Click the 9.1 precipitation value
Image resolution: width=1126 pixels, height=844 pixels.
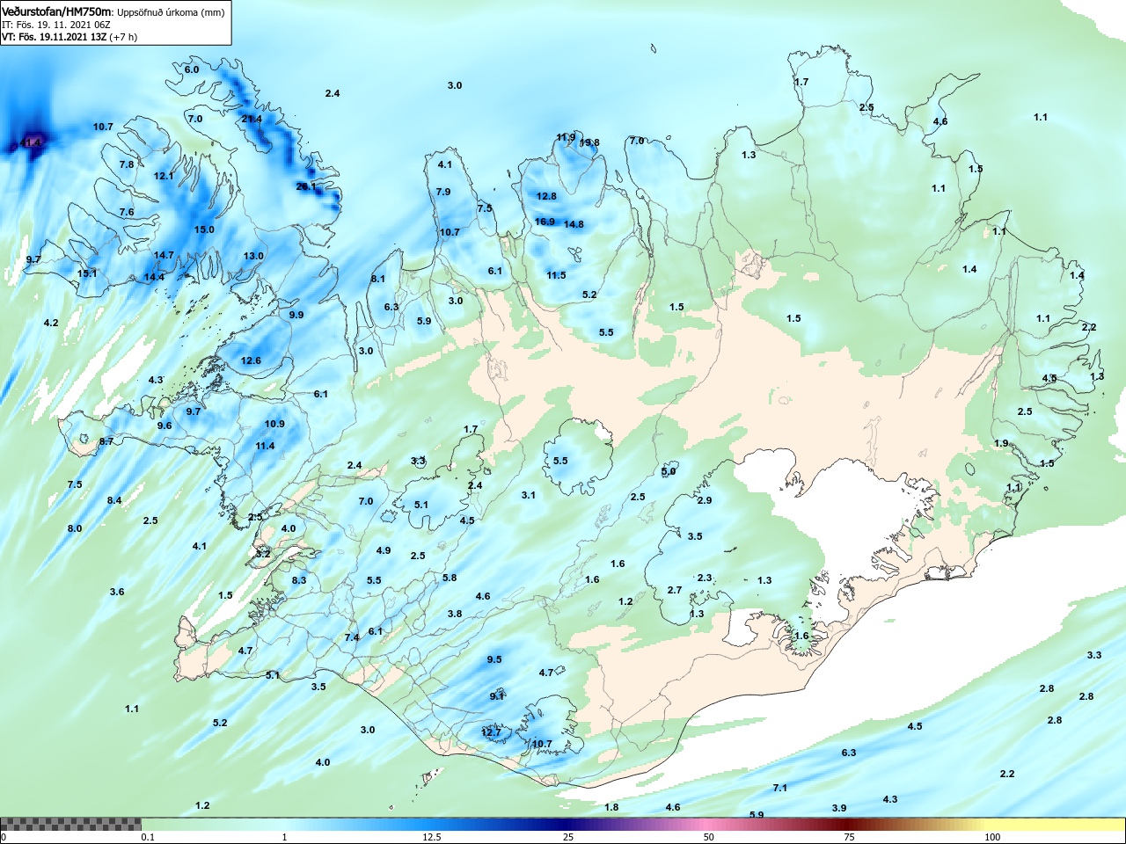pyautogui.click(x=497, y=696)
